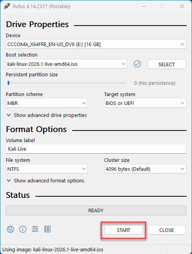Minimize the Rufus window
This screenshot has height=254, width=192.
(x=144, y=6)
